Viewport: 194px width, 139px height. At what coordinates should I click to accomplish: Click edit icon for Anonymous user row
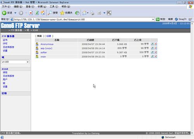pyautogui.click(x=152, y=44)
